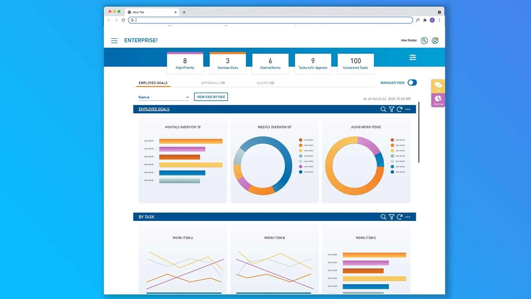Click the View Side By Side button
This screenshot has height=299, width=531.
211,97
